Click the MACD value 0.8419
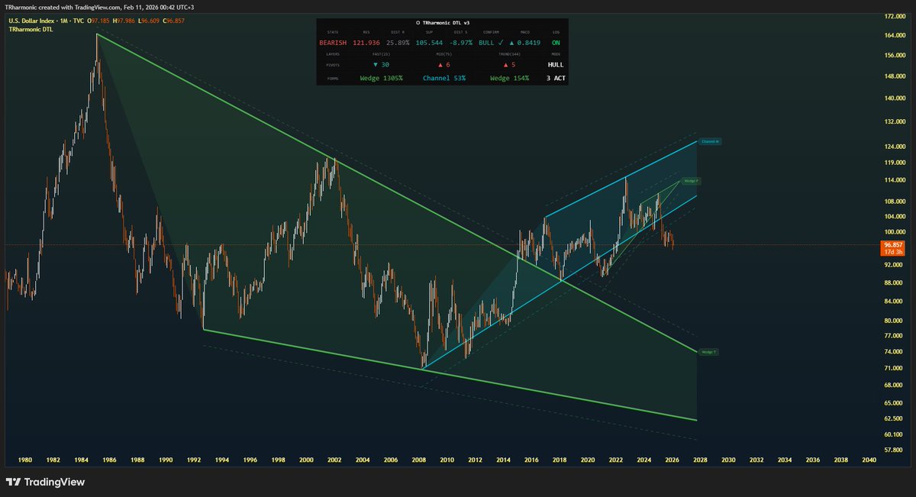The image size is (916, 497). click(x=524, y=43)
